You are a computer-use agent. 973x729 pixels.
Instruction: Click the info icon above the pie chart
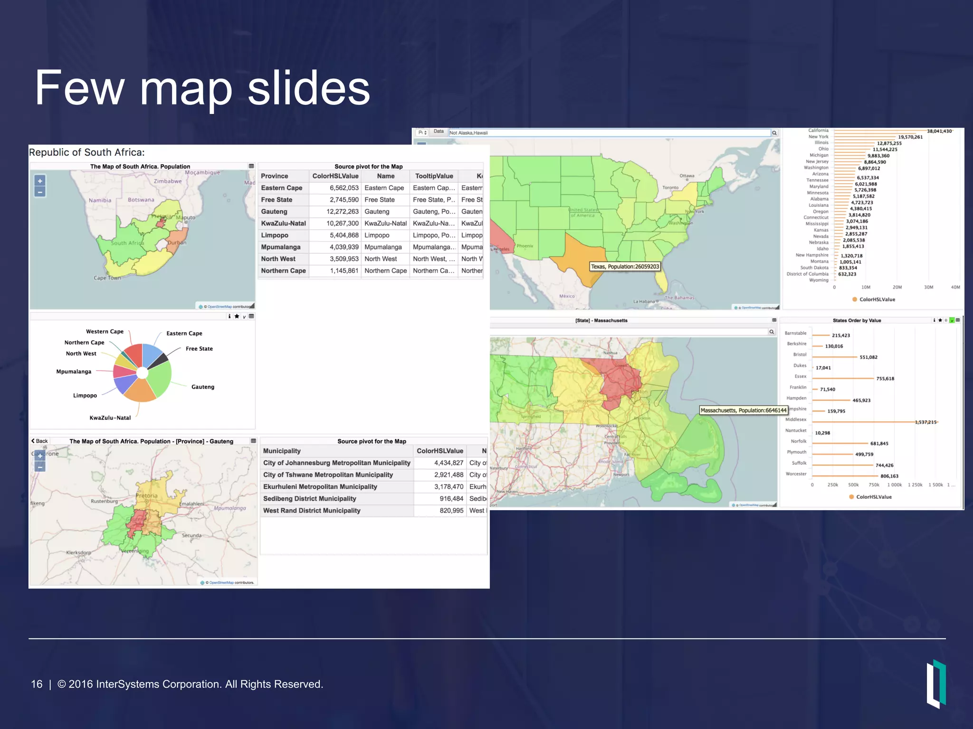[x=229, y=317]
